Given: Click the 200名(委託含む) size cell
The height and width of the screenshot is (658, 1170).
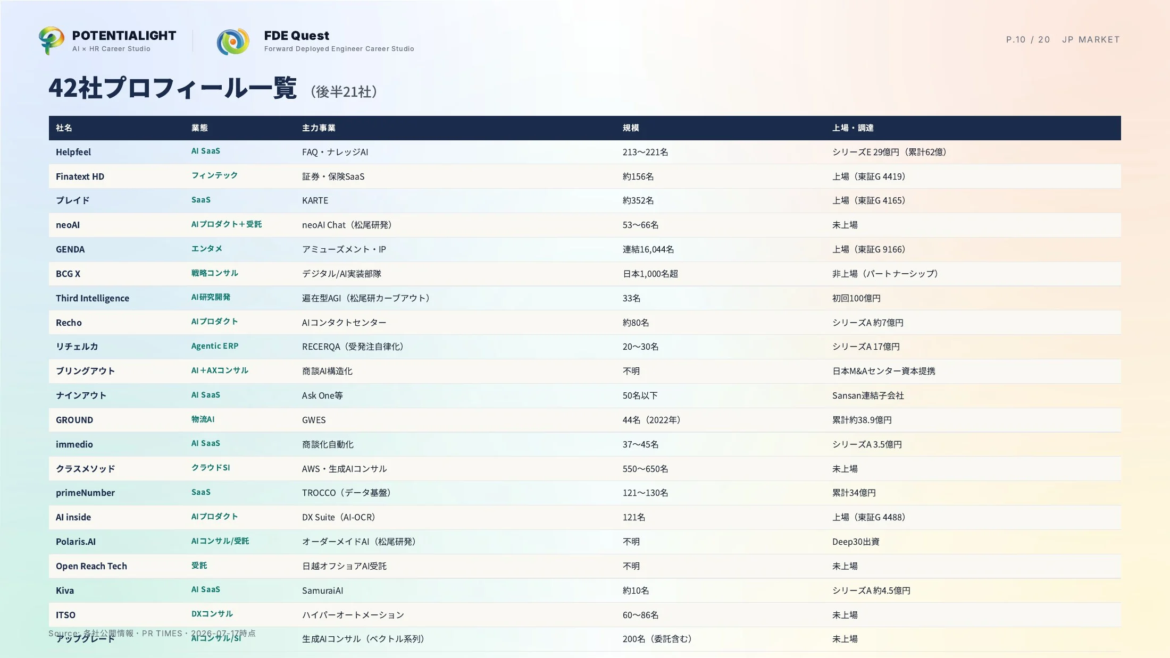Looking at the screenshot, I should (x=658, y=639).
